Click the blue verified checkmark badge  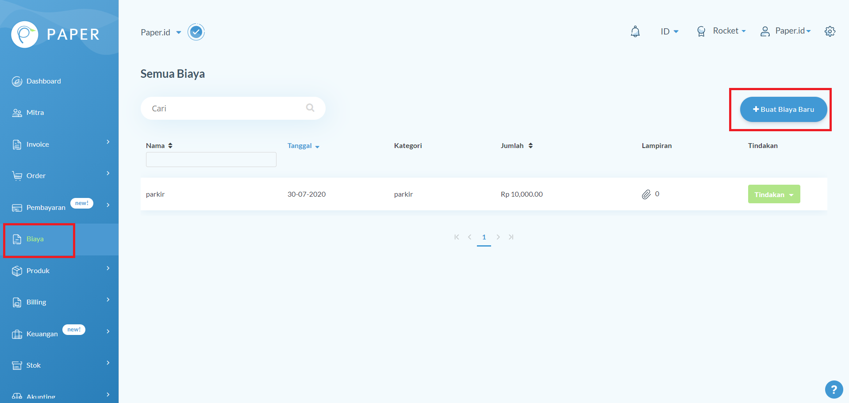click(196, 32)
